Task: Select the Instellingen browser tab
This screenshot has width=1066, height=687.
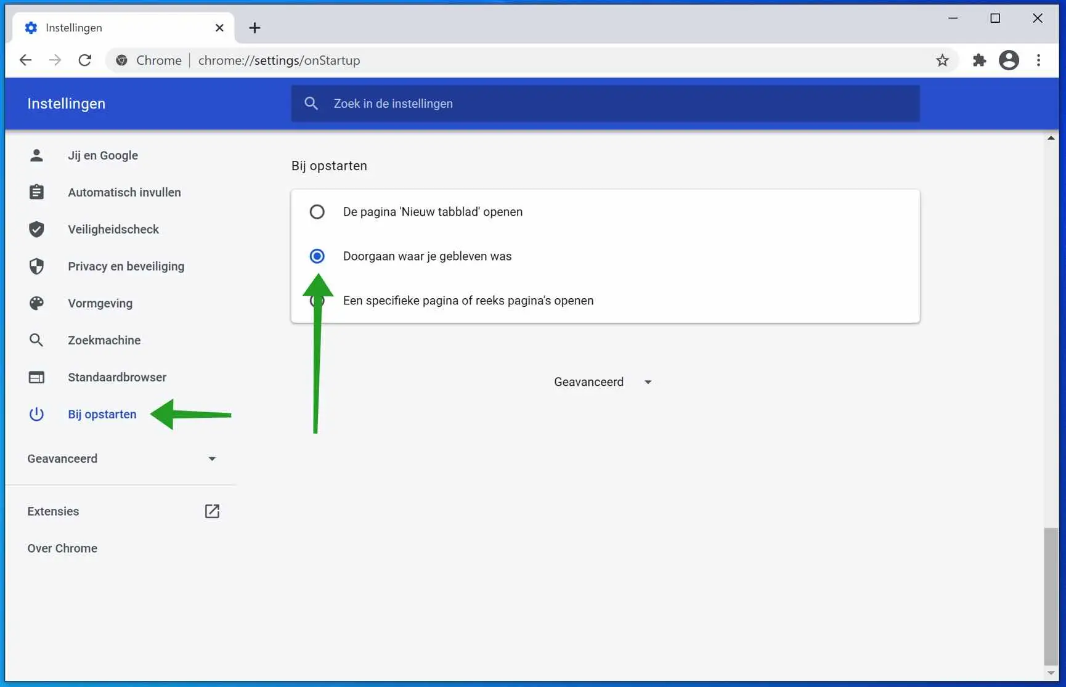Action: point(123,28)
